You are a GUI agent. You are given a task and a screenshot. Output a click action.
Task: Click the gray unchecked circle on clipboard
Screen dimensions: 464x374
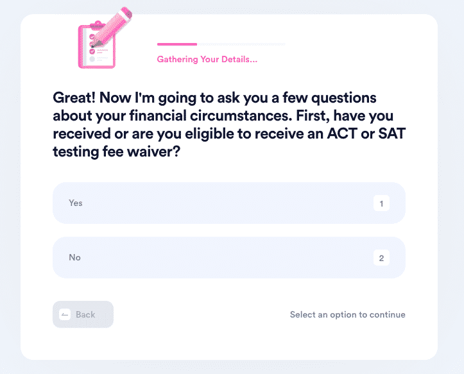92,59
